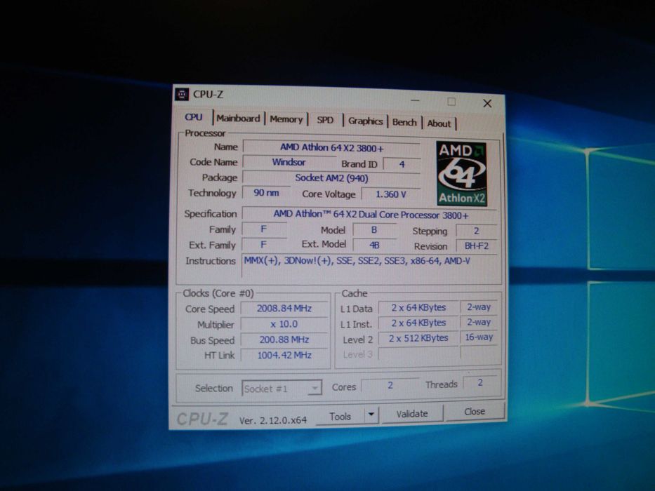The width and height of the screenshot is (655, 491).
Task: Click the Tools button
Action: point(340,417)
